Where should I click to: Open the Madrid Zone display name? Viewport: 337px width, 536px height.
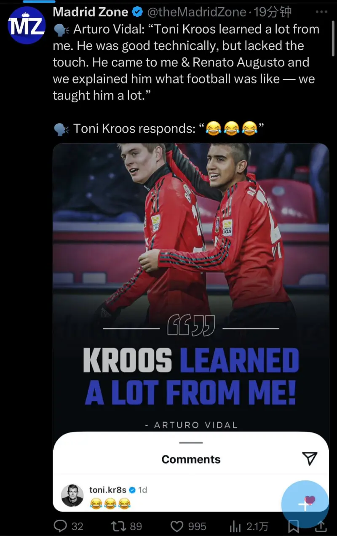pyautogui.click(x=91, y=13)
